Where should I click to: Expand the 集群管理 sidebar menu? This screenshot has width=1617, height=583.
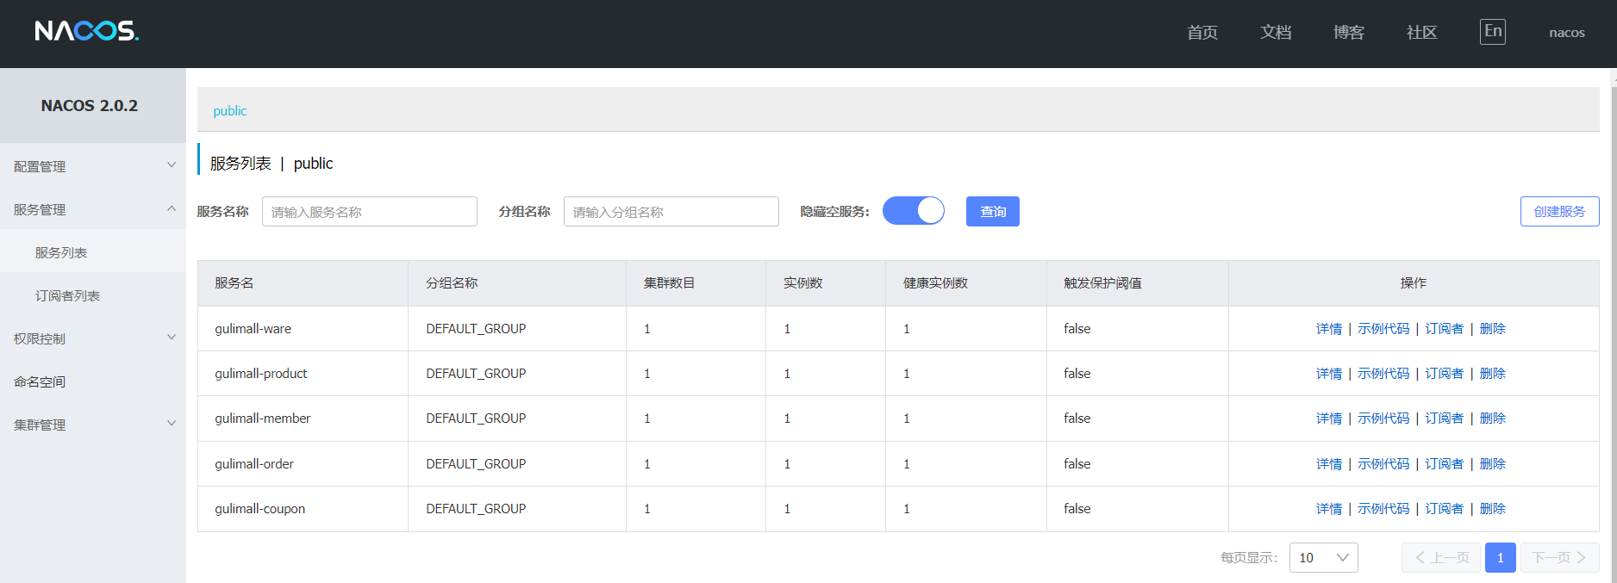[x=92, y=425]
